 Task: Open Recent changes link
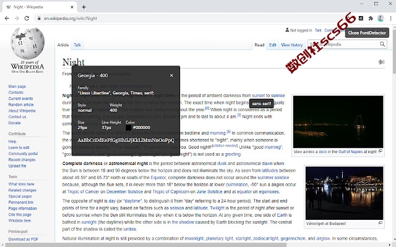pyautogui.click(x=22, y=160)
